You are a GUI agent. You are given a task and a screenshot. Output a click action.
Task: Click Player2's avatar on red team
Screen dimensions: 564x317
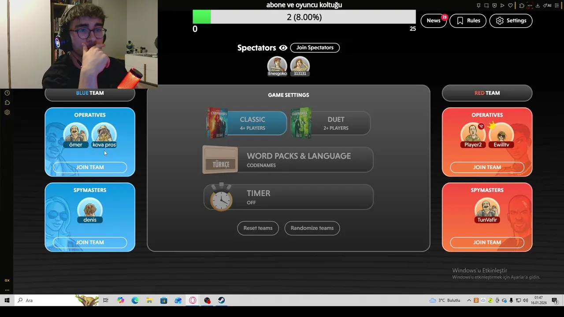(x=473, y=135)
